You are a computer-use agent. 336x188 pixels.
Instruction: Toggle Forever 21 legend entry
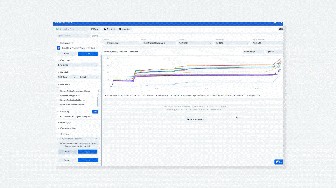coord(127,95)
